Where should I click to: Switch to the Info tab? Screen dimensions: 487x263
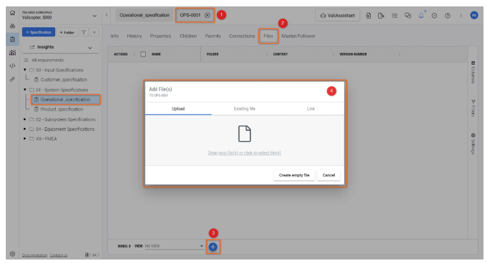pyautogui.click(x=114, y=36)
